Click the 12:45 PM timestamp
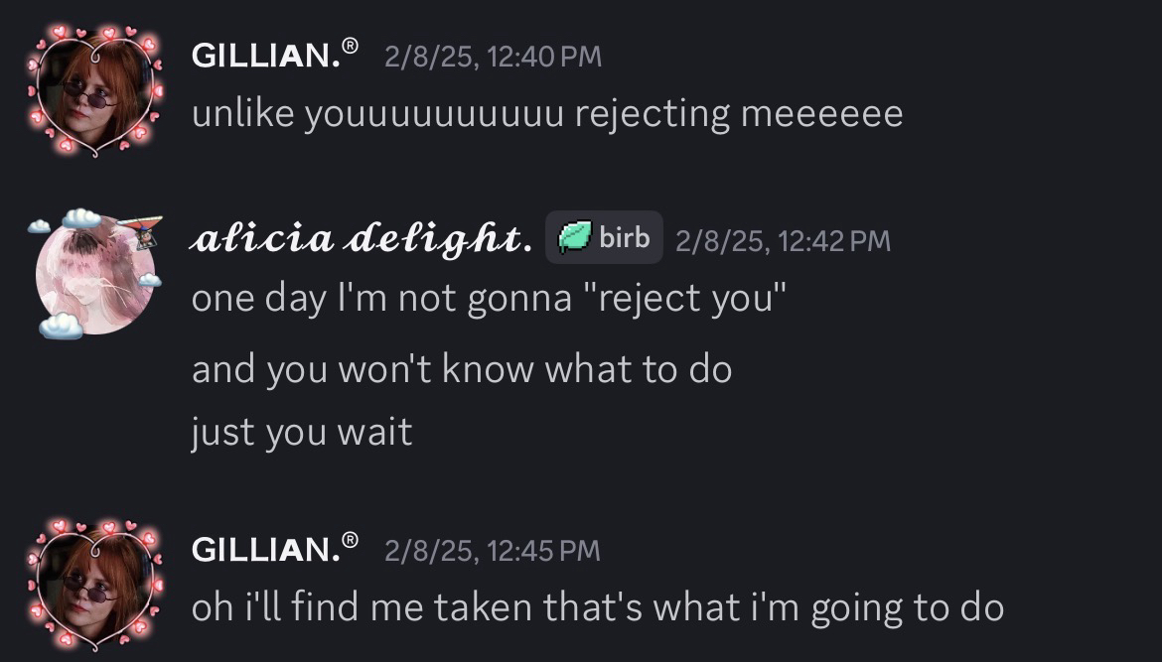1162x662 pixels. pos(493,550)
